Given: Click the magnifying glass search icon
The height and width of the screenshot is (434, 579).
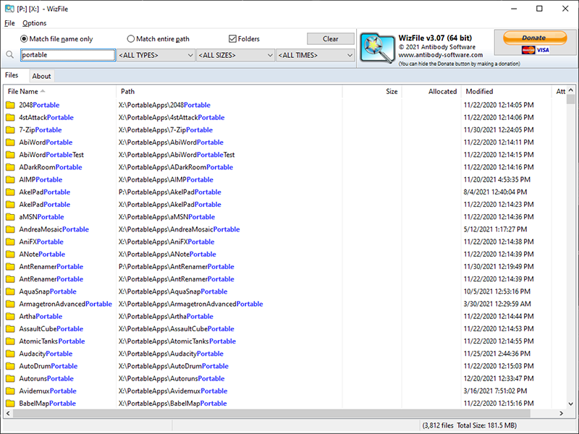Looking at the screenshot, I should 10,55.
